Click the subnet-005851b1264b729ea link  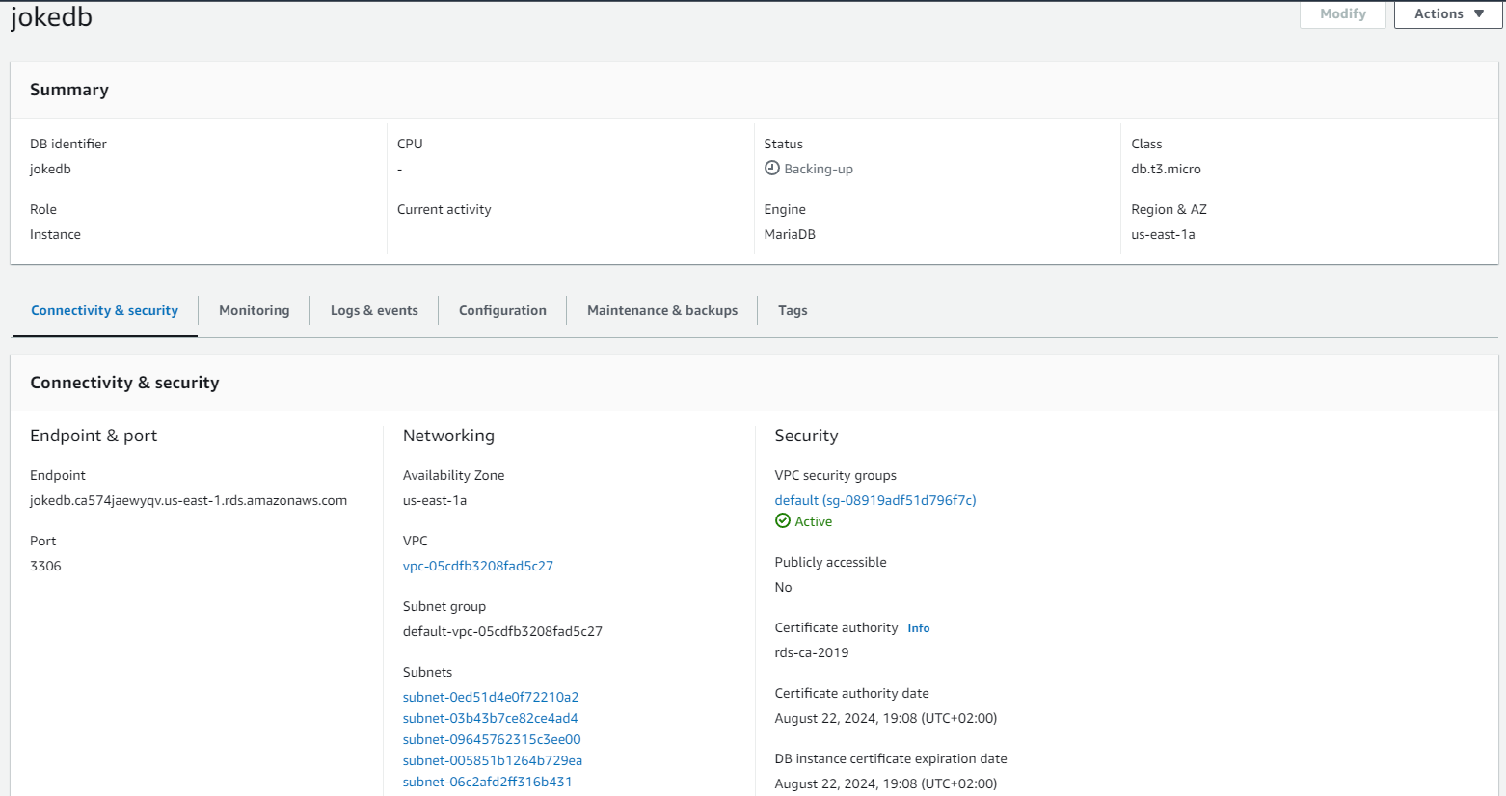pos(492,760)
